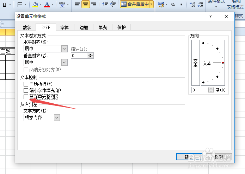Confirm with the 确定 button
245x174 pixels.
[189, 157]
